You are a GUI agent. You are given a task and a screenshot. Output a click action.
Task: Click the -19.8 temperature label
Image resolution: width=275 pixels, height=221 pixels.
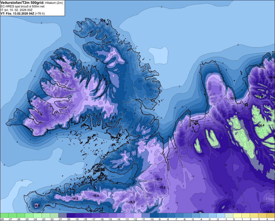pyautogui.click(x=272, y=77)
